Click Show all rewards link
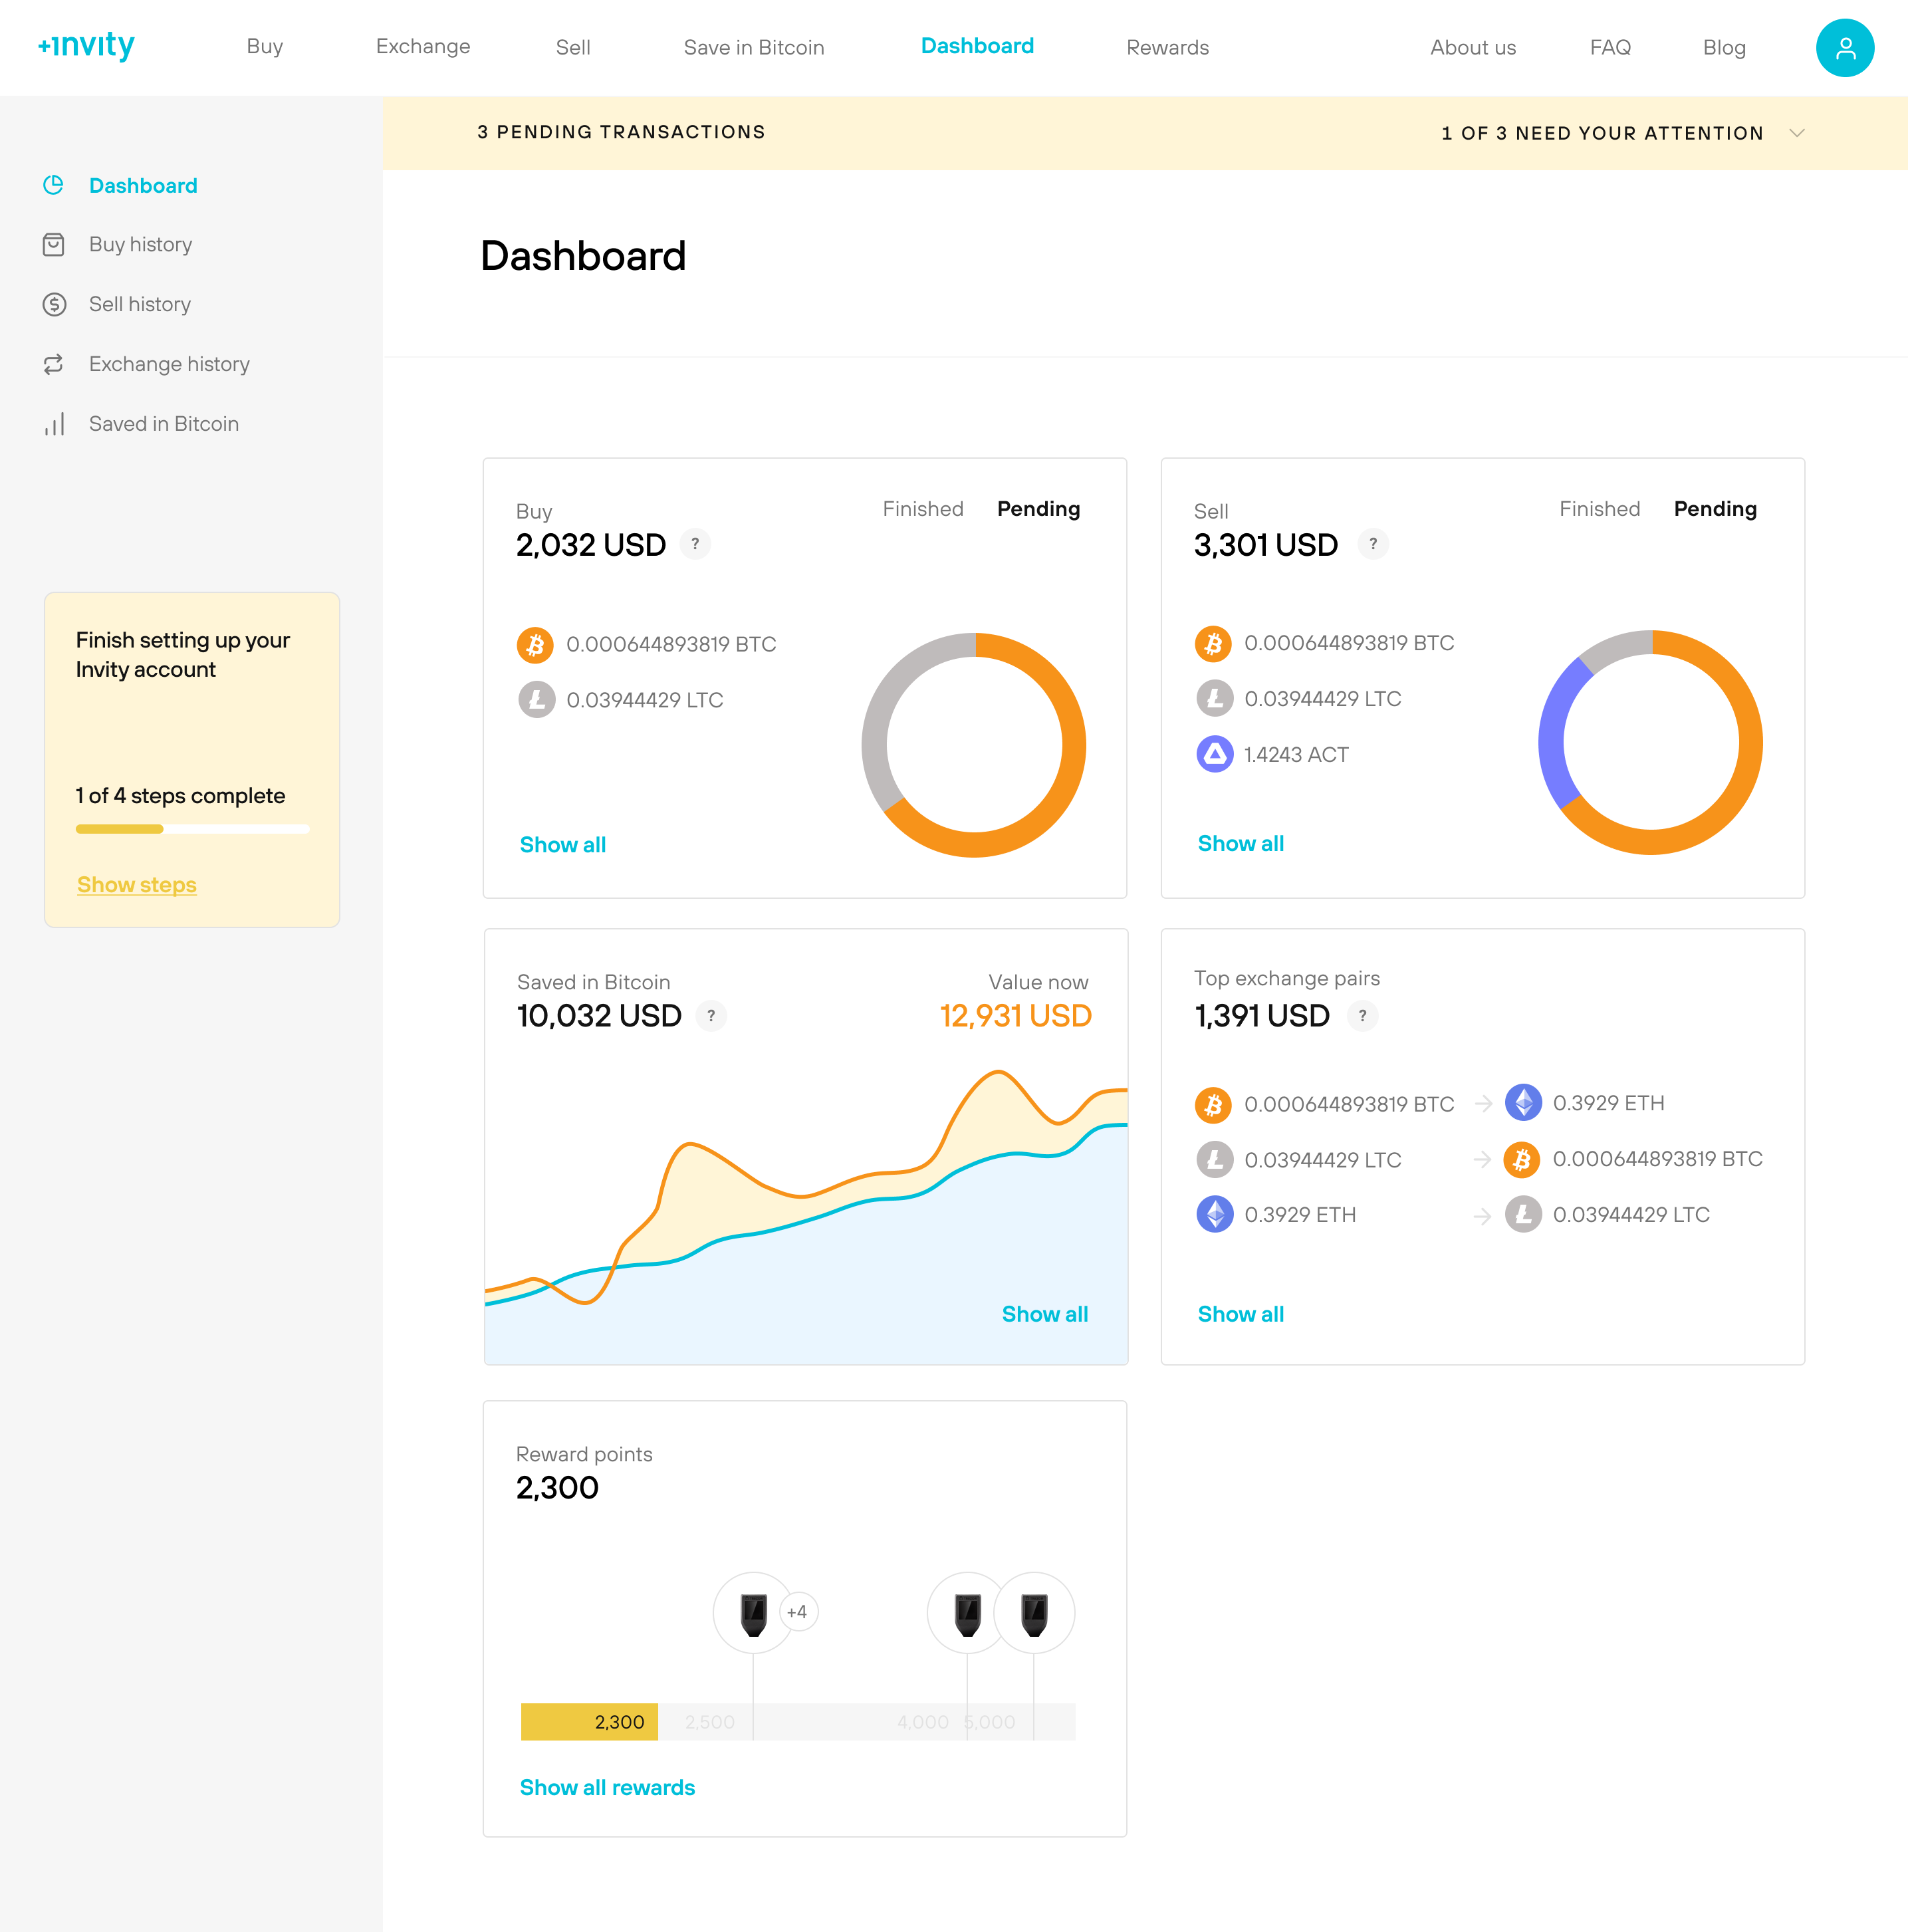 pyautogui.click(x=607, y=1787)
